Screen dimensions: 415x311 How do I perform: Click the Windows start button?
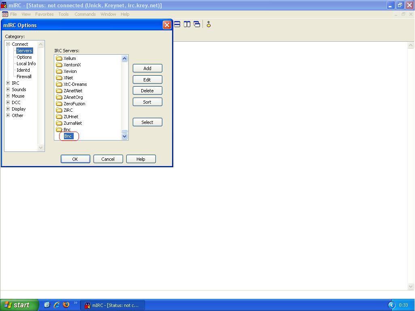19,305
